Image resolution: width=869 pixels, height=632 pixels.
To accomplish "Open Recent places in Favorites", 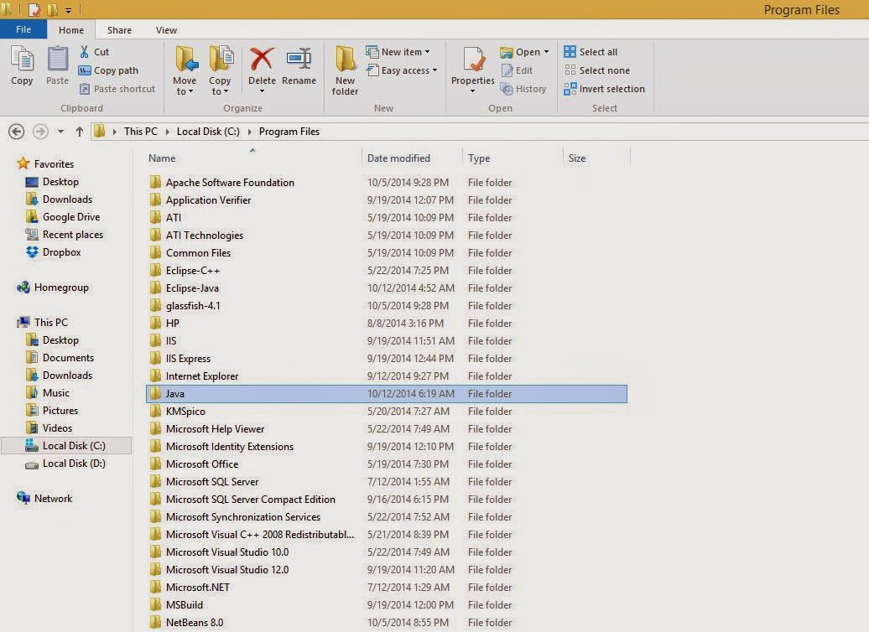I will pyautogui.click(x=65, y=235).
